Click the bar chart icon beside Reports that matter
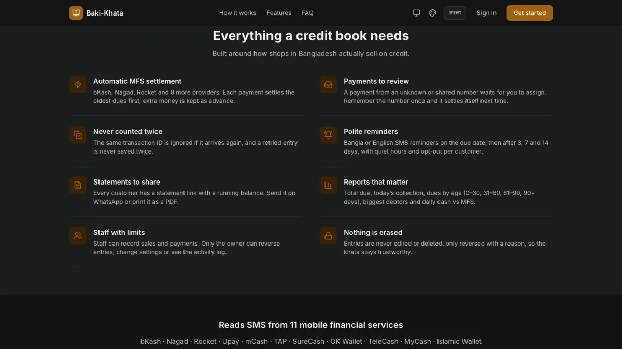622x349 pixels. click(328, 185)
